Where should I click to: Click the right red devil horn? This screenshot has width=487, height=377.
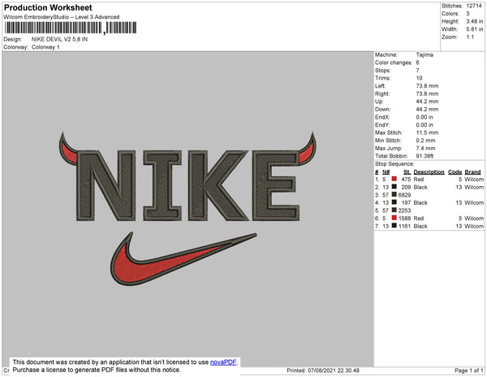(308, 149)
